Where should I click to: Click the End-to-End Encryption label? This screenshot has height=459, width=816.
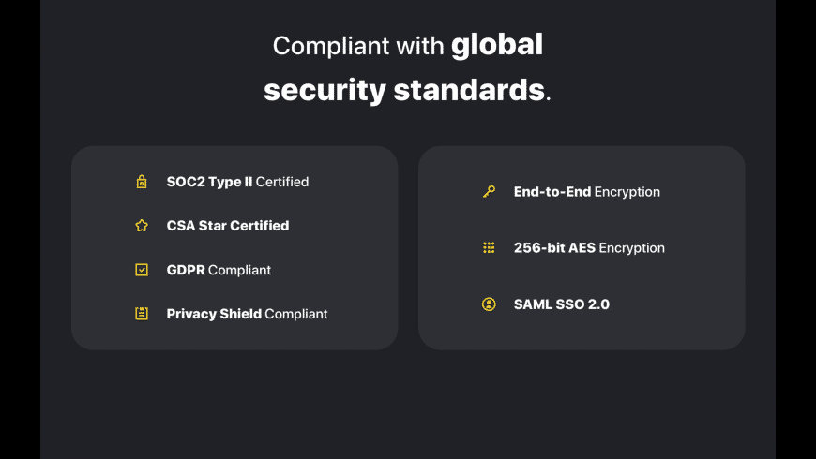(x=587, y=192)
